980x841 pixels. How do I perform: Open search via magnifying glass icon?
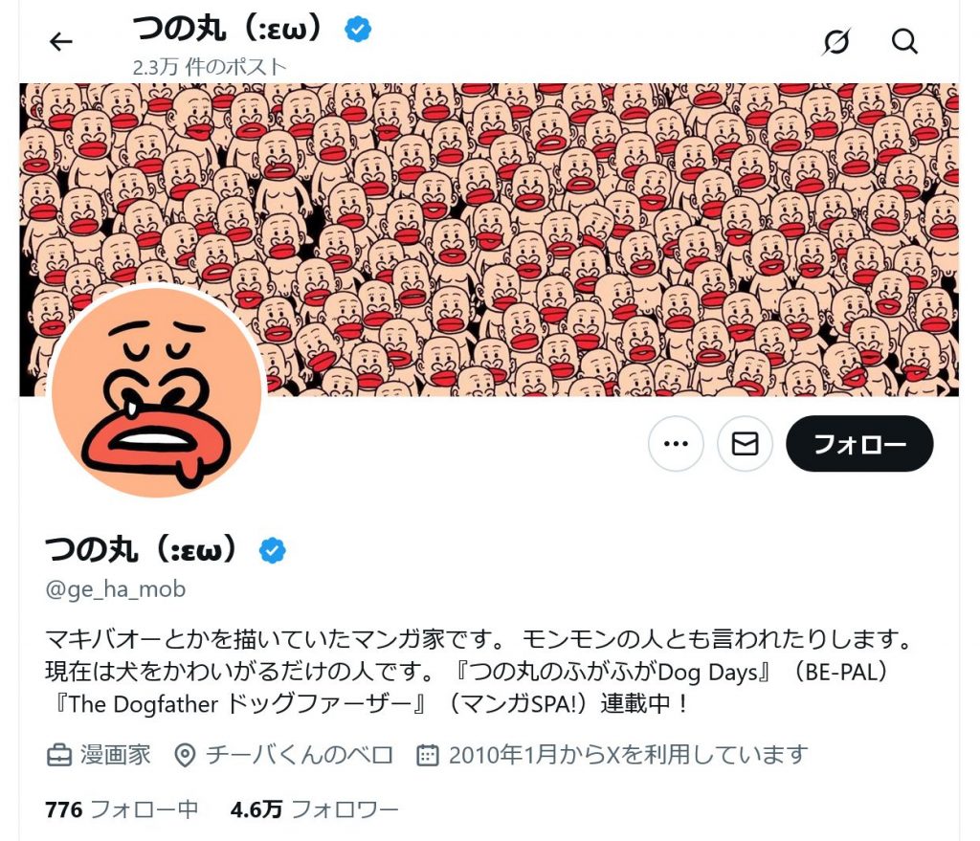point(904,42)
